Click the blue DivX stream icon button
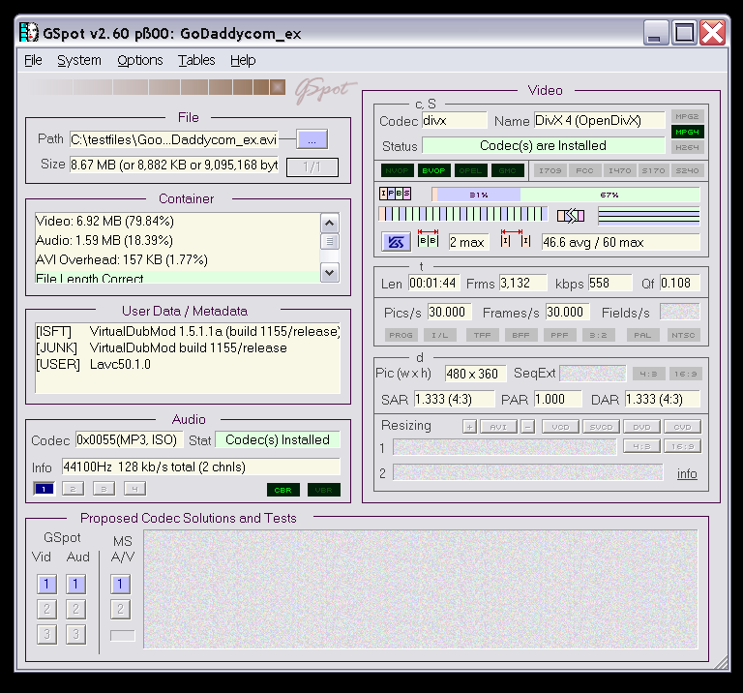The height and width of the screenshot is (693, 743). [x=396, y=242]
